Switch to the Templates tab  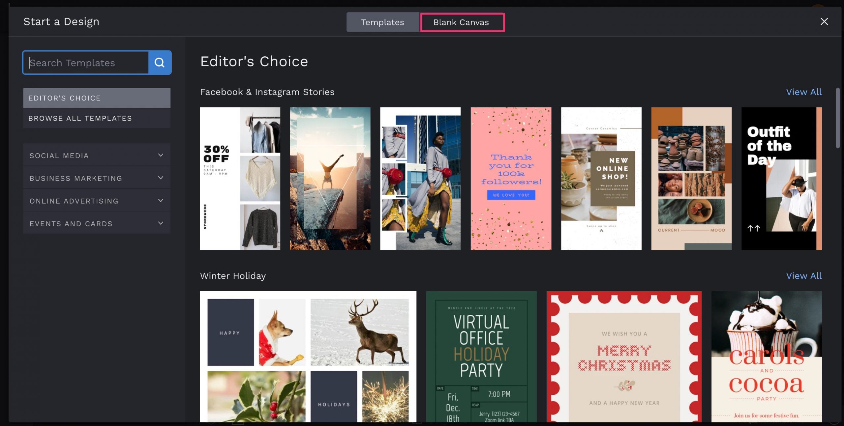click(382, 22)
